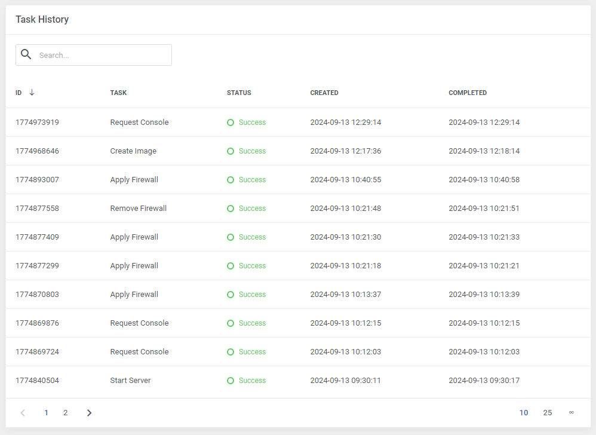This screenshot has height=435, width=596.
Task: Click created time 2024-09-13 12:17:36
Action: tap(346, 151)
